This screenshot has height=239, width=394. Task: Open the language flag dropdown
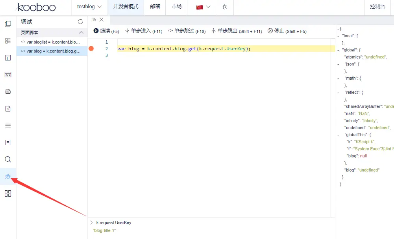point(203,7)
